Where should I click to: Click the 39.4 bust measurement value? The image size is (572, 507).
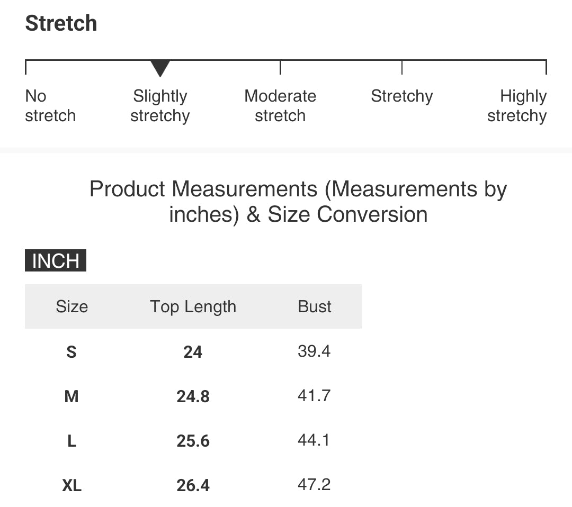tap(314, 351)
